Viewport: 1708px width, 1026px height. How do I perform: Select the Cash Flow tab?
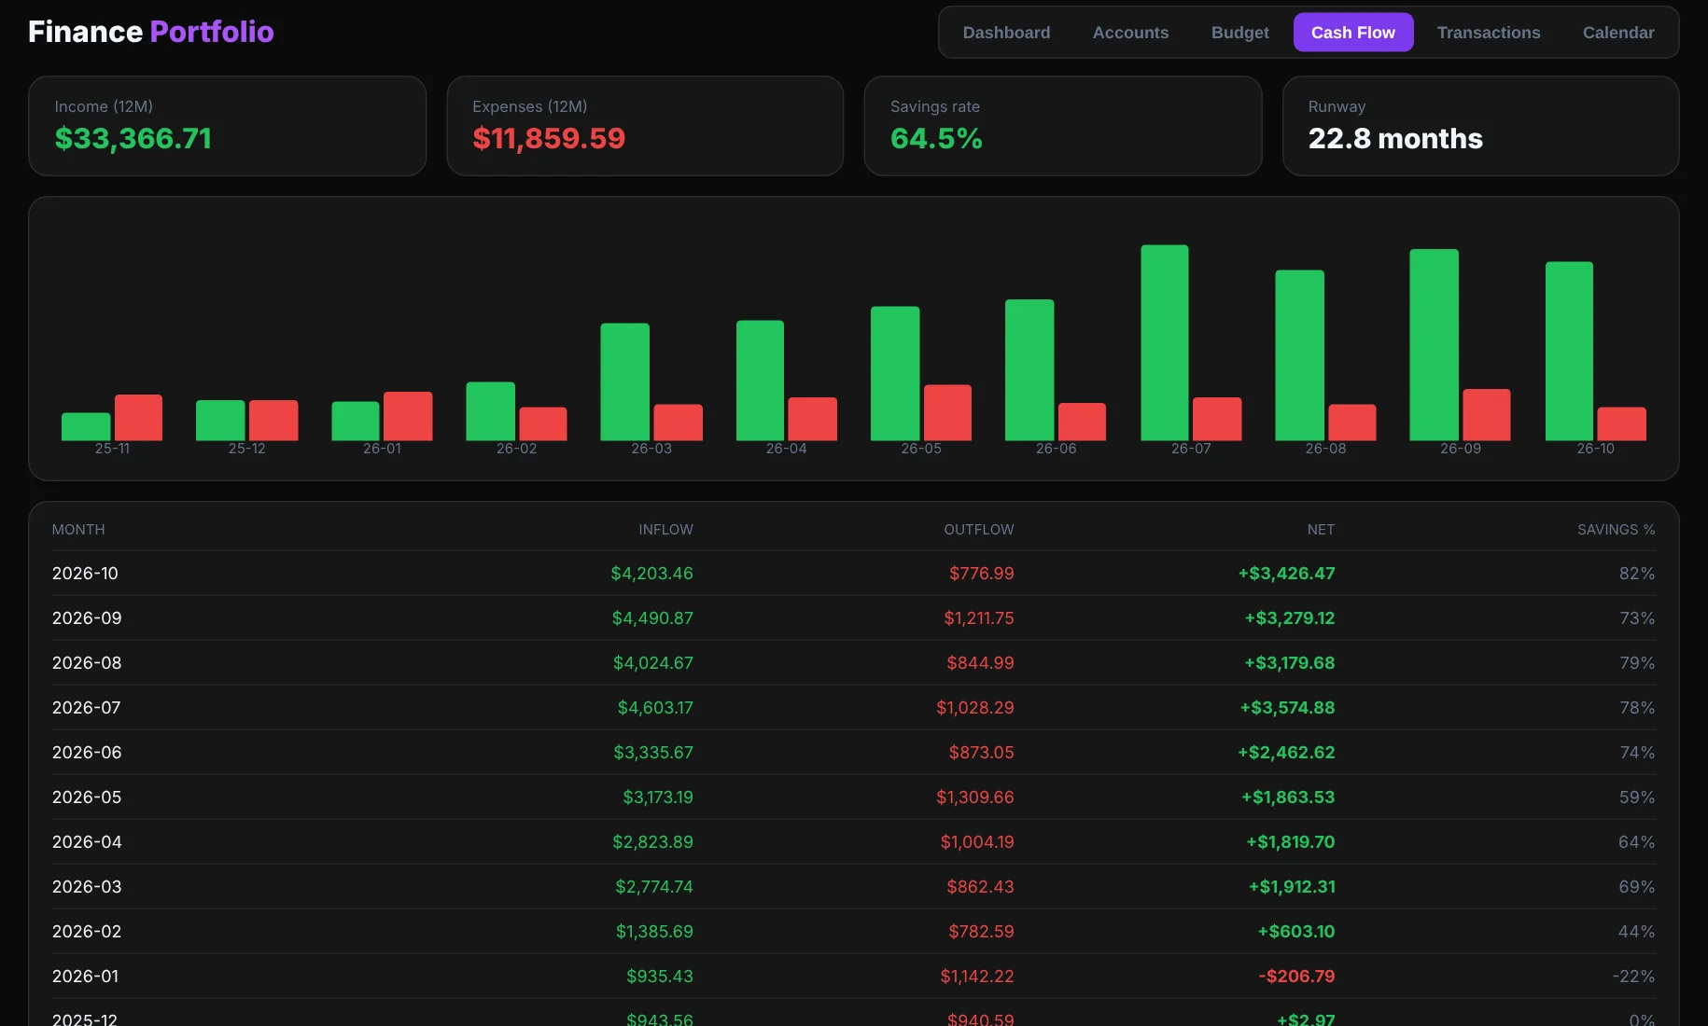click(x=1352, y=33)
